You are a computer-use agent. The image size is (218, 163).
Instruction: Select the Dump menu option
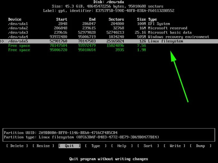200,146
